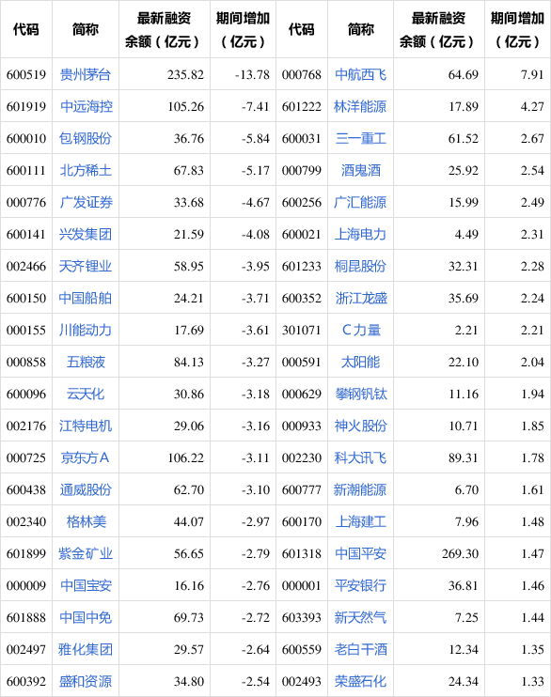
Task: Click the 包钢股份 link
Action: tap(86, 138)
